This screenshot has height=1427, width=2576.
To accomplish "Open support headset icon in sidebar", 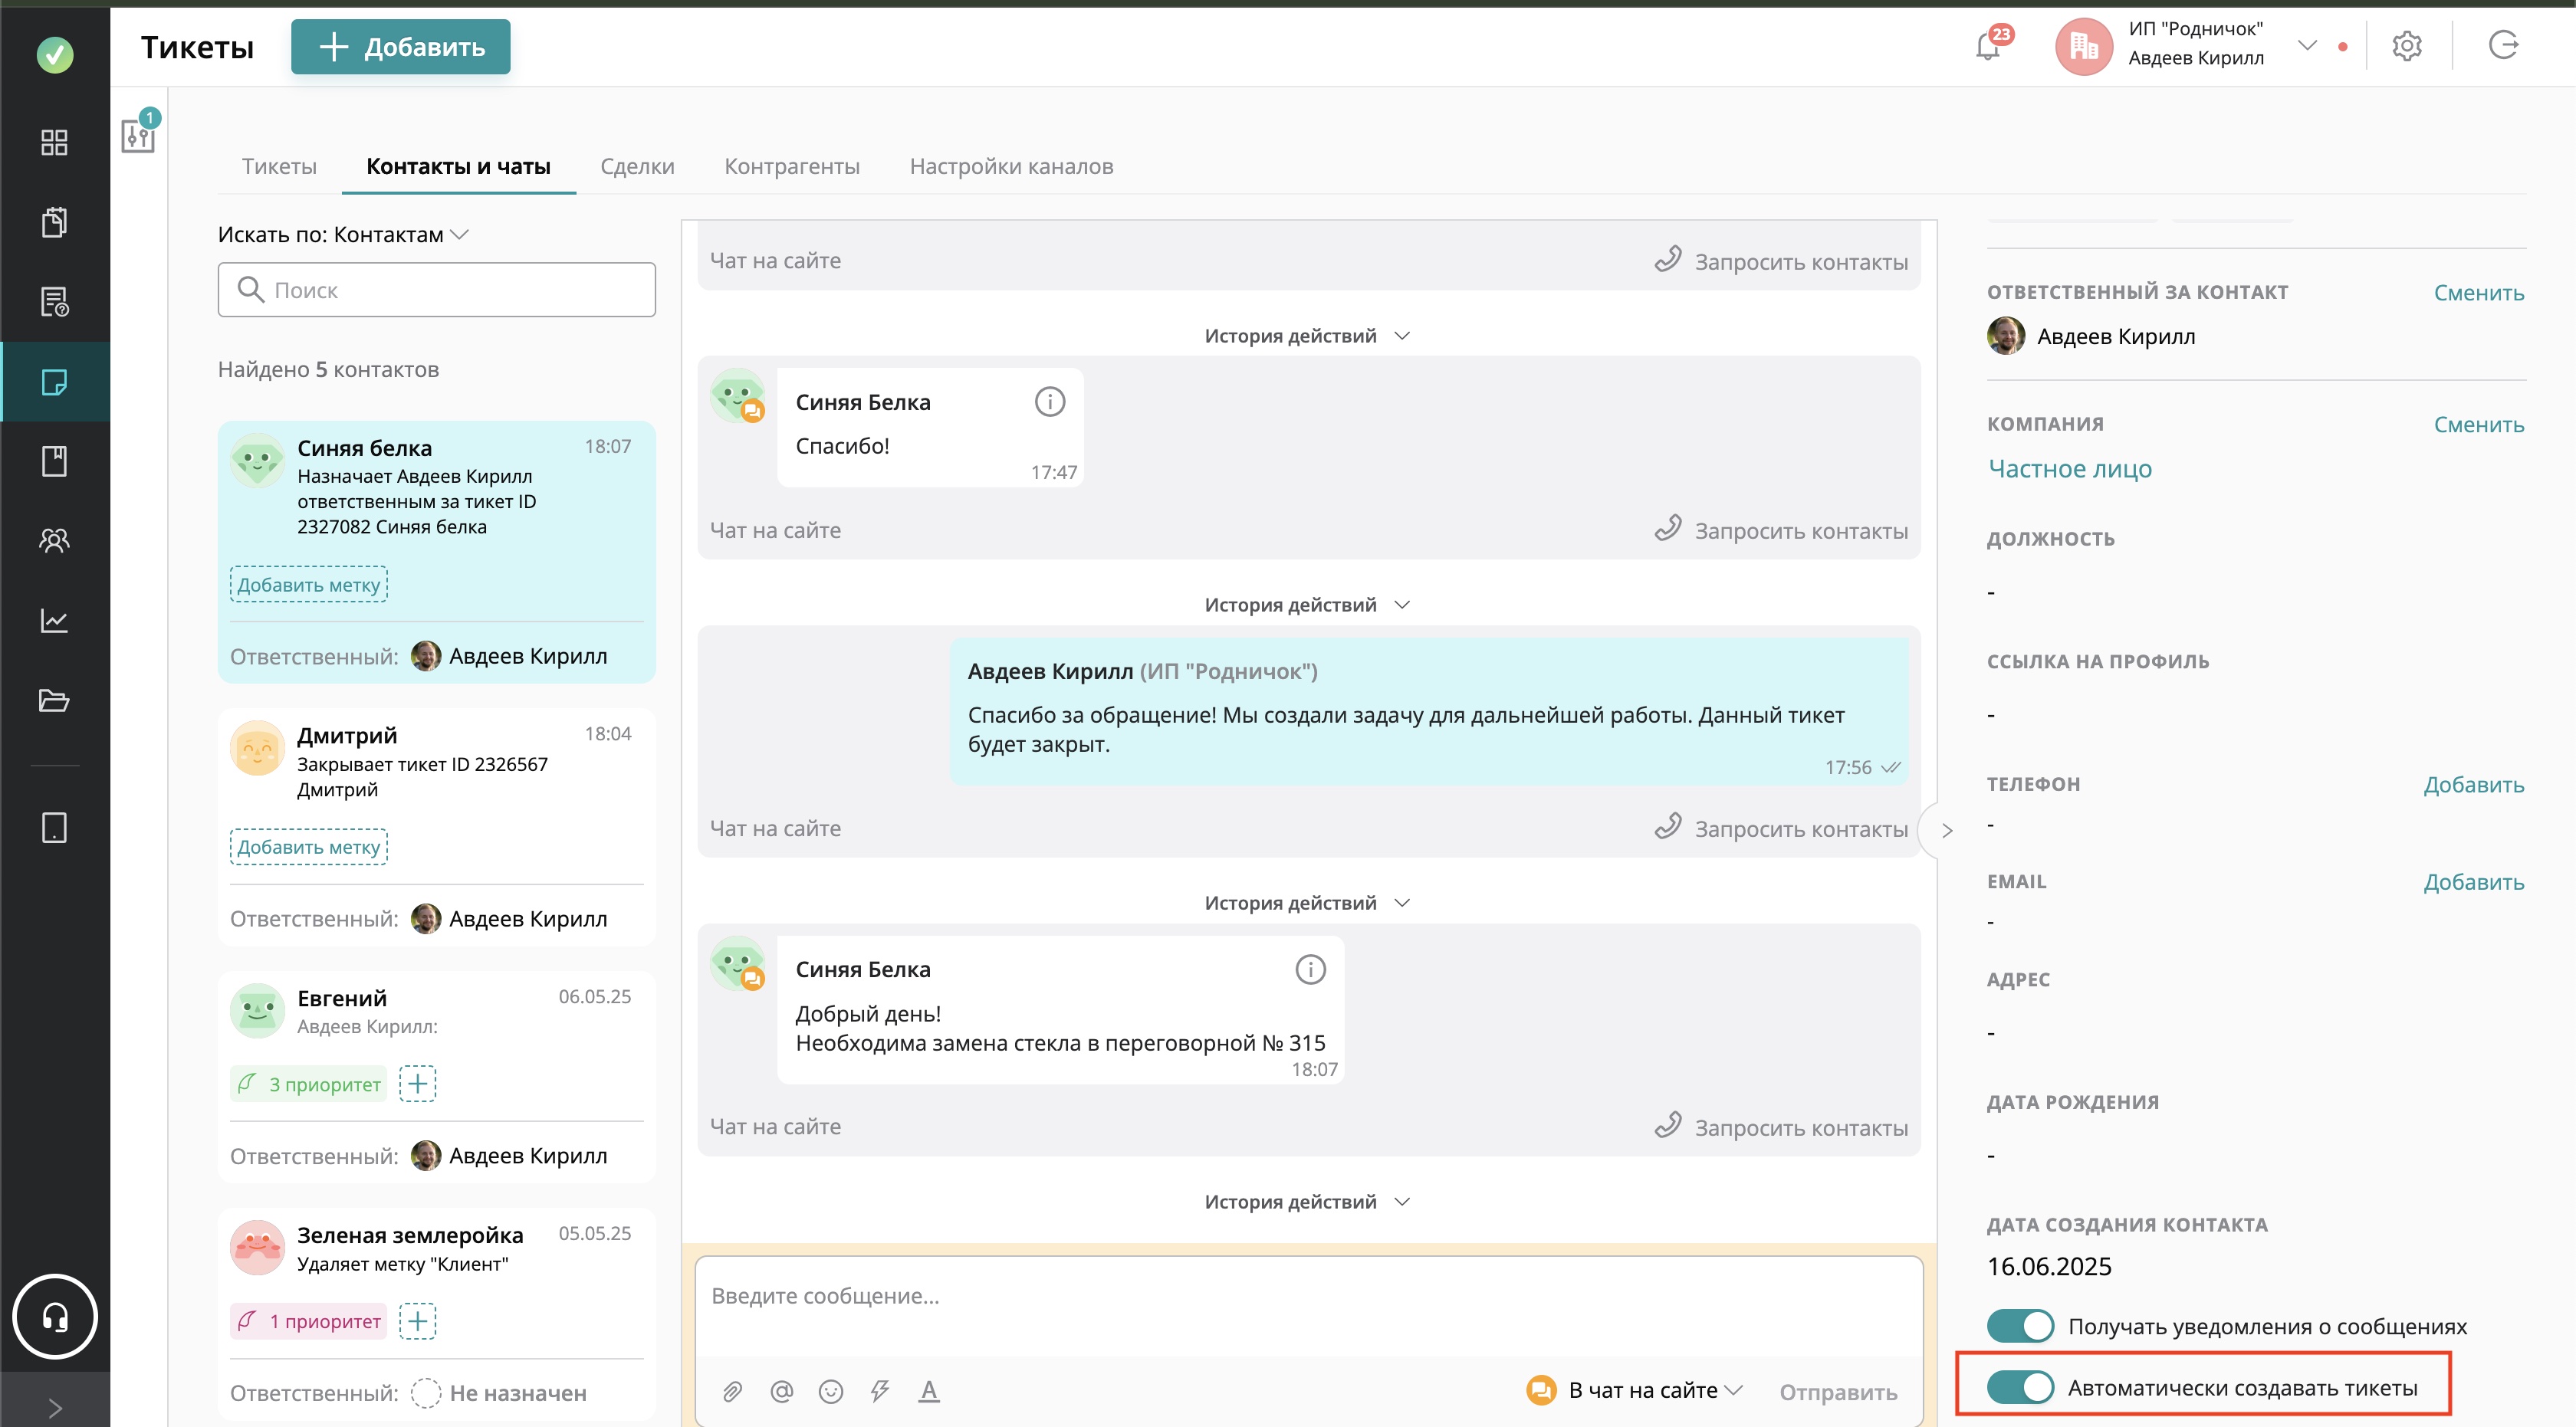I will click(x=54, y=1317).
